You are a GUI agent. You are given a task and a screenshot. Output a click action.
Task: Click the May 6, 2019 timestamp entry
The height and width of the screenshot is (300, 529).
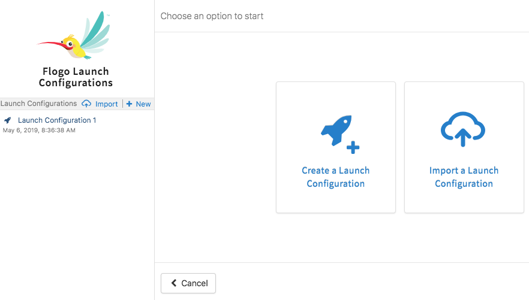pos(39,131)
